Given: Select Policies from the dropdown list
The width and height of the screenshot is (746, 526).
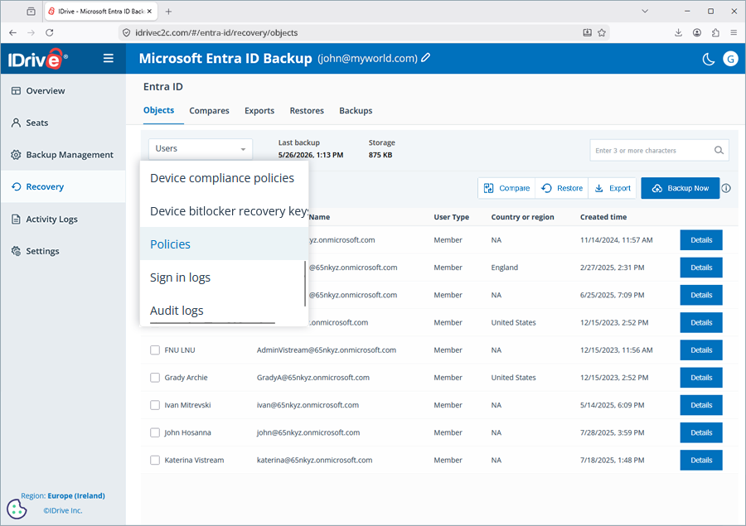Looking at the screenshot, I should (224, 244).
